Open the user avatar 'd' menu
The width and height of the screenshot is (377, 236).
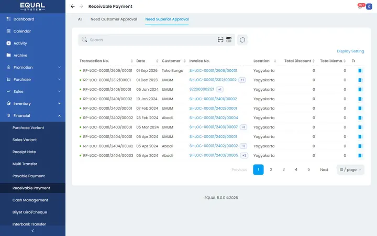click(x=369, y=6)
